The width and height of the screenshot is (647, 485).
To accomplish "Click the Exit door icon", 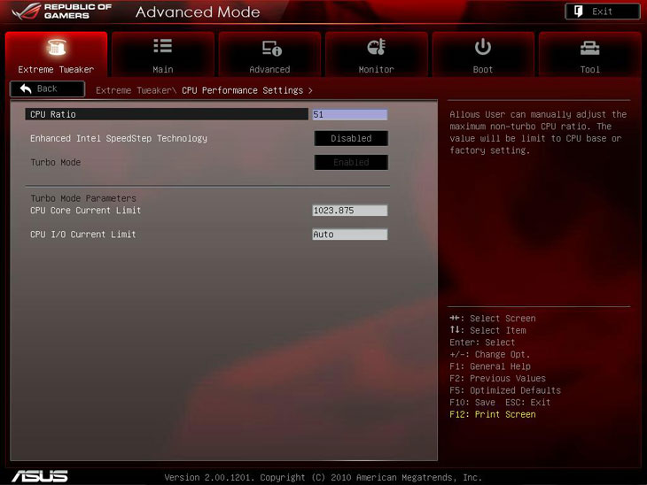I will pos(577,12).
